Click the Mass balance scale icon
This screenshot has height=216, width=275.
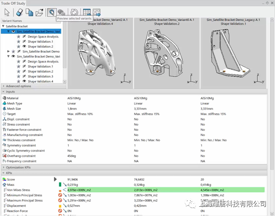pyautogui.click(x=4, y=185)
